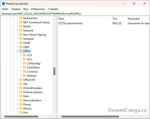Click the folder icon next to Common
150x119 pixels.
(x=24, y=71)
